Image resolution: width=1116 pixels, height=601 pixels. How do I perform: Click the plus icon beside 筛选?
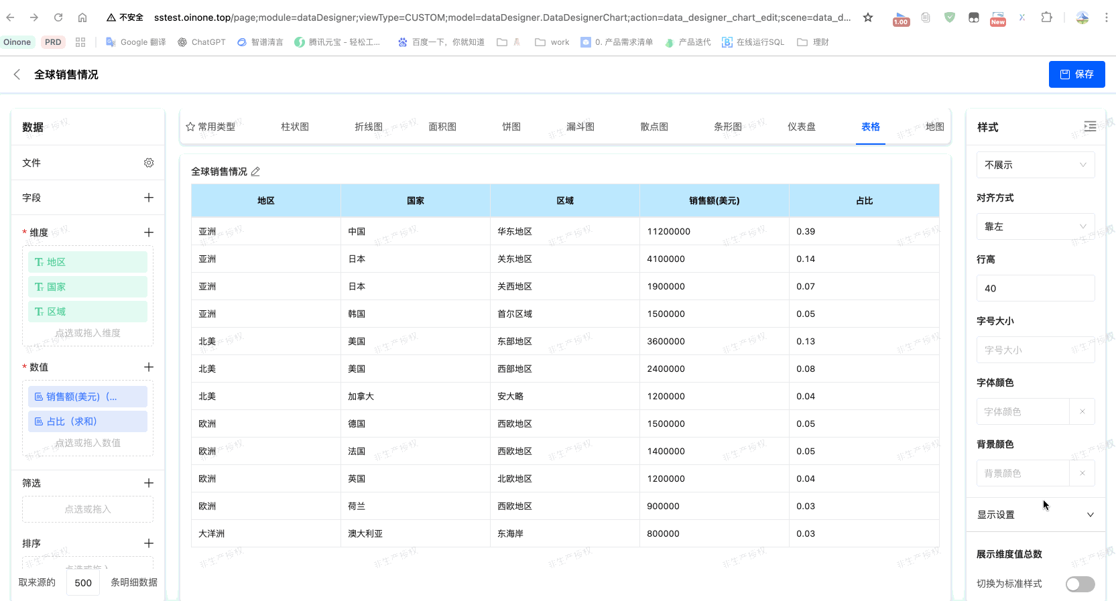point(149,483)
